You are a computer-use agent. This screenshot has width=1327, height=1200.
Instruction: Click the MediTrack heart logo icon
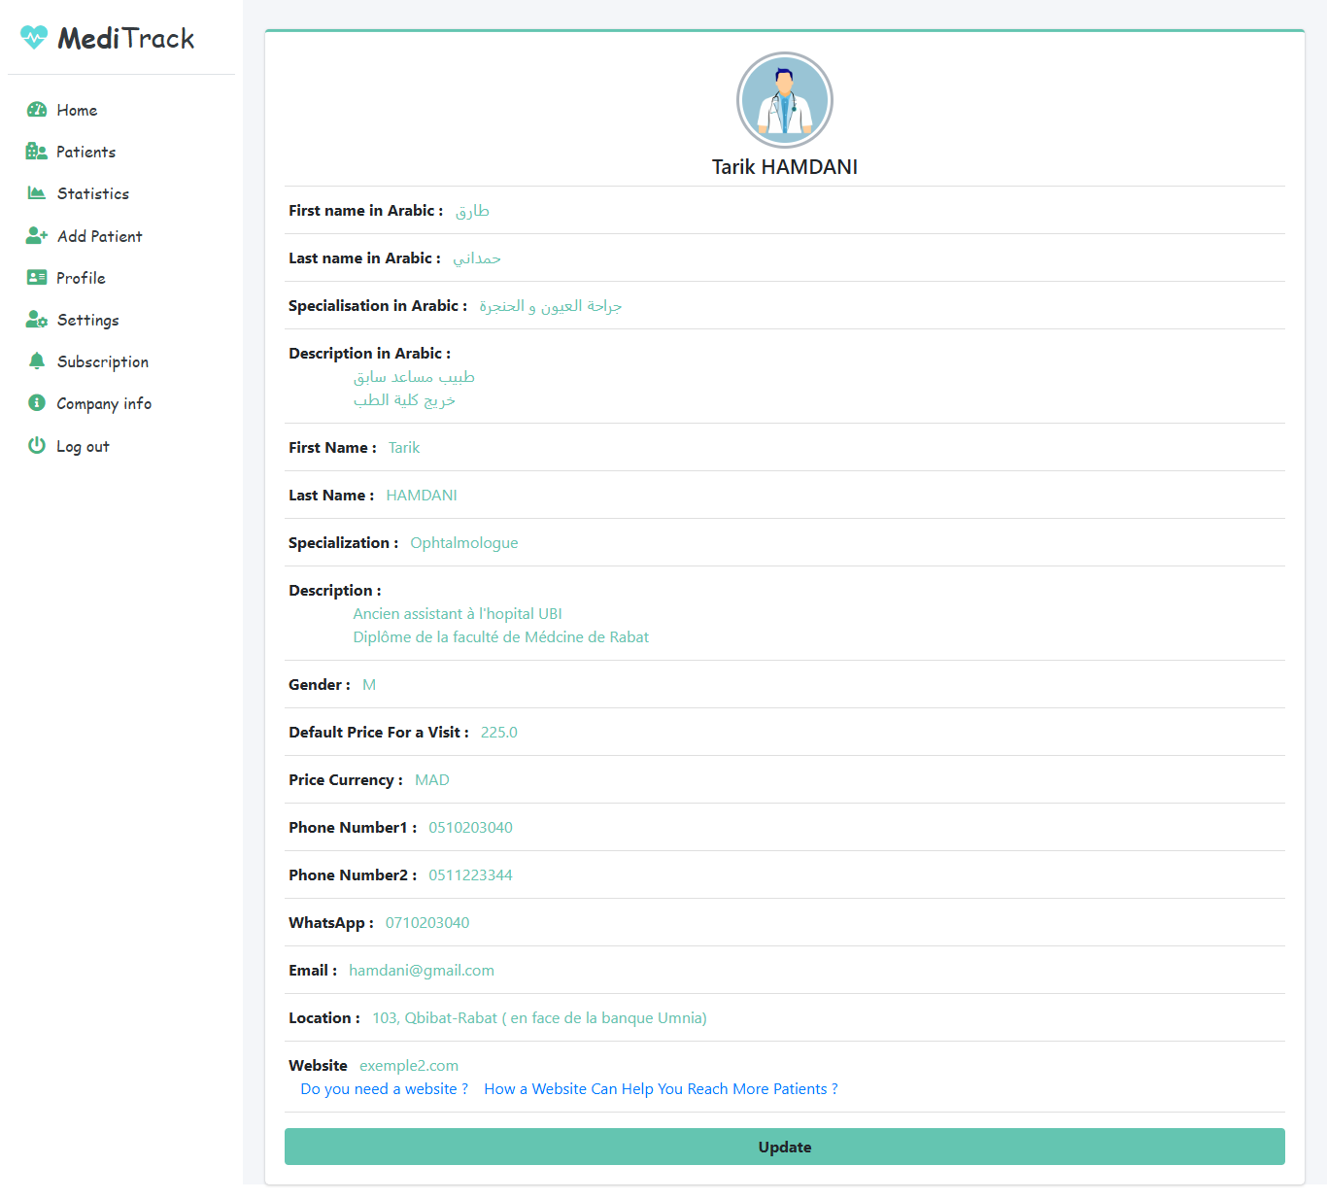(x=34, y=38)
